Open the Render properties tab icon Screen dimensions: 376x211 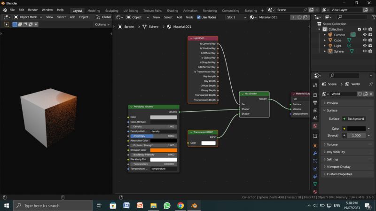[x=315, y=95]
